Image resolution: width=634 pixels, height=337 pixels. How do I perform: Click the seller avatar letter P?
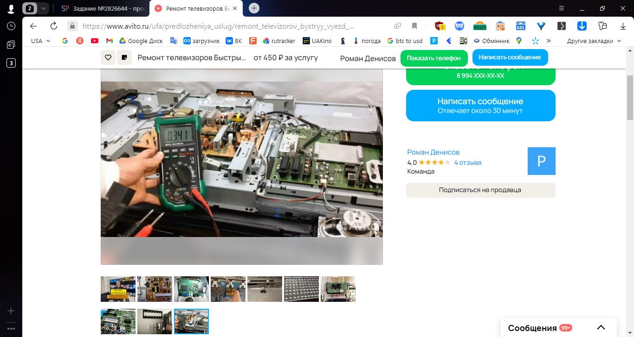pyautogui.click(x=541, y=161)
